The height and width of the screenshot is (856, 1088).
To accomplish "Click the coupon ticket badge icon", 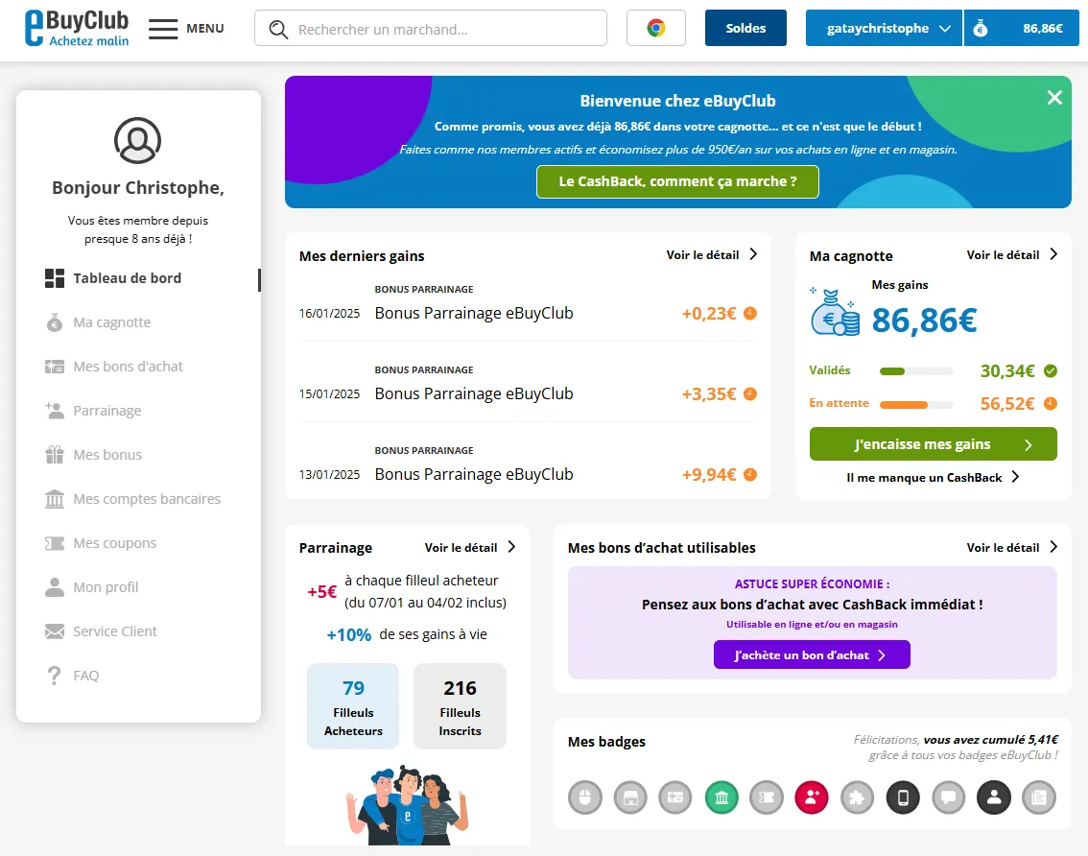I will pos(767,797).
